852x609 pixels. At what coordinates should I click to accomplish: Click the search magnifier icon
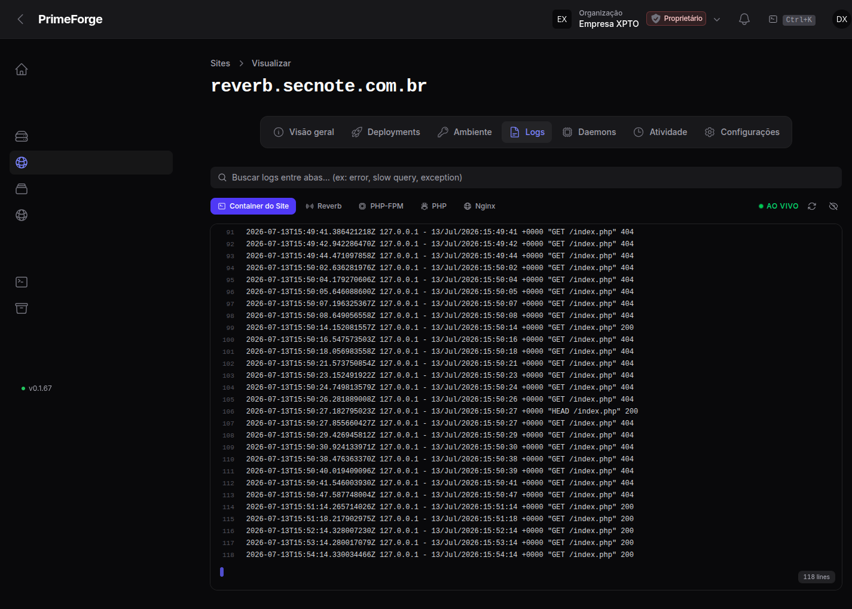[222, 178]
